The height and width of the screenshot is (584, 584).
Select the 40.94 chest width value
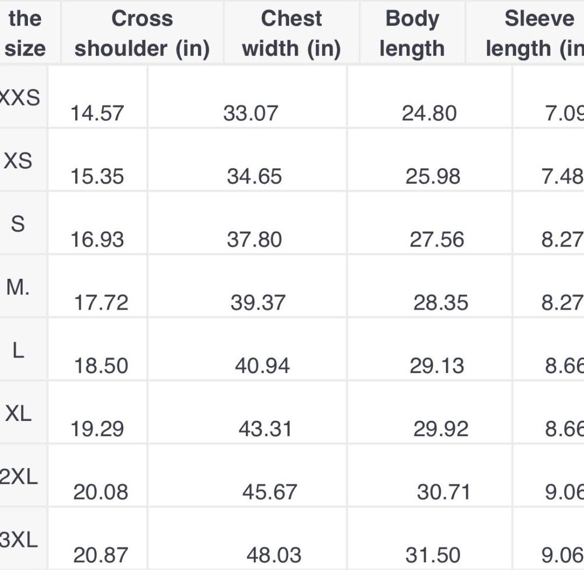(x=262, y=366)
